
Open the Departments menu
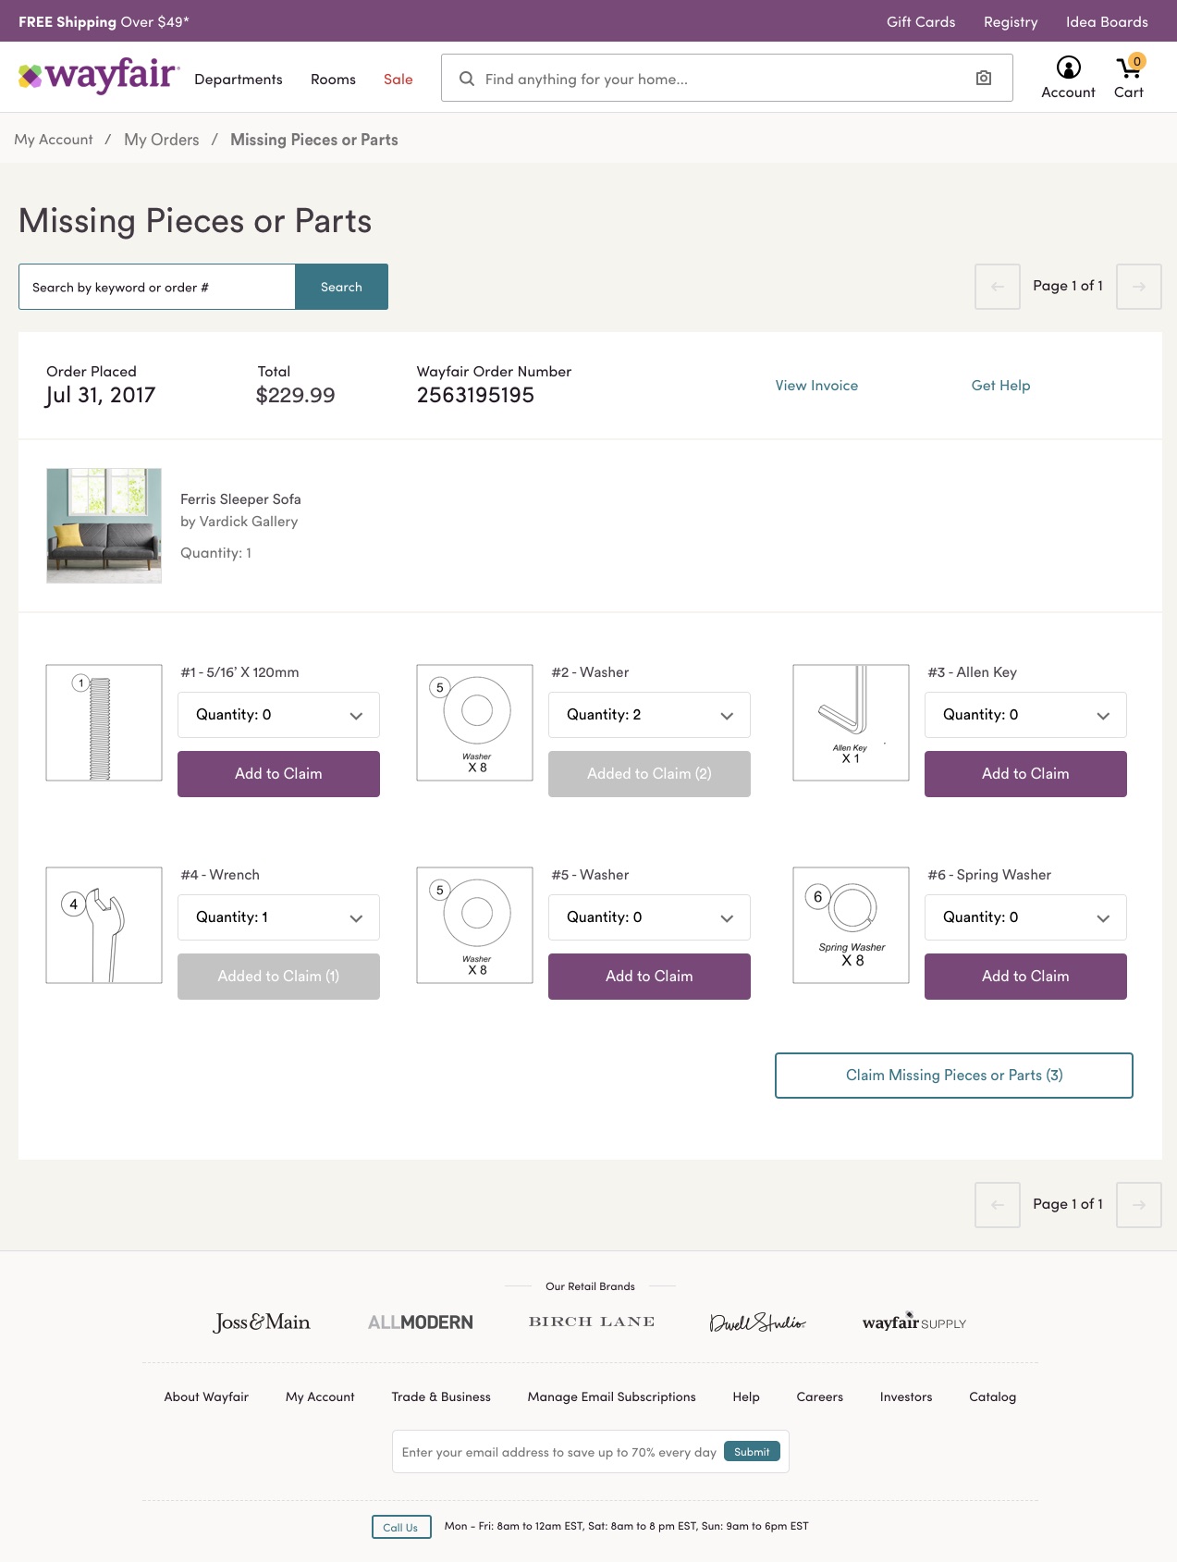click(238, 80)
